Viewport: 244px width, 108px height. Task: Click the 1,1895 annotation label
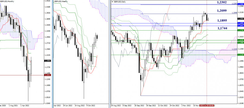coord(222,20)
